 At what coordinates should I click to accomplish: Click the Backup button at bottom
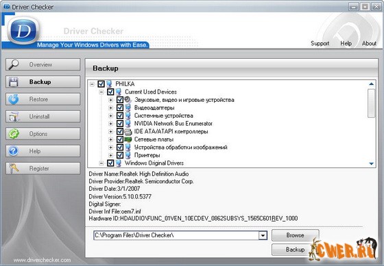[x=296, y=250]
